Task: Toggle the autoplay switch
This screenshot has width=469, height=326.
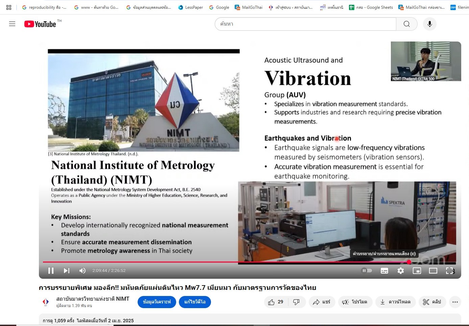Action: (x=367, y=271)
